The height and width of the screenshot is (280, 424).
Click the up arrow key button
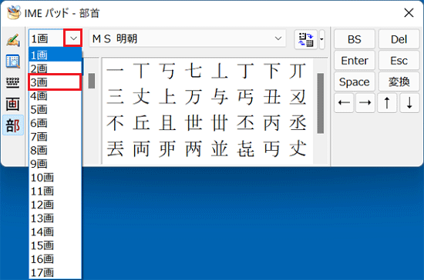(x=387, y=103)
